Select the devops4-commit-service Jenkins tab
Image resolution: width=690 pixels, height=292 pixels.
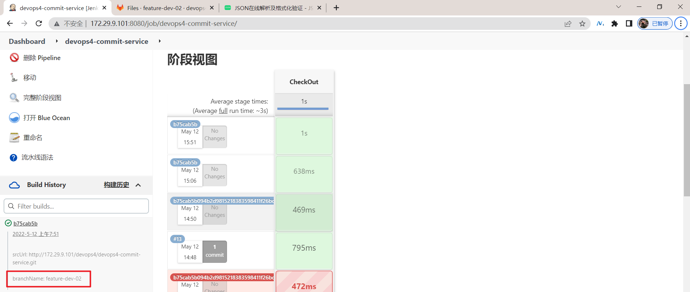58,8
